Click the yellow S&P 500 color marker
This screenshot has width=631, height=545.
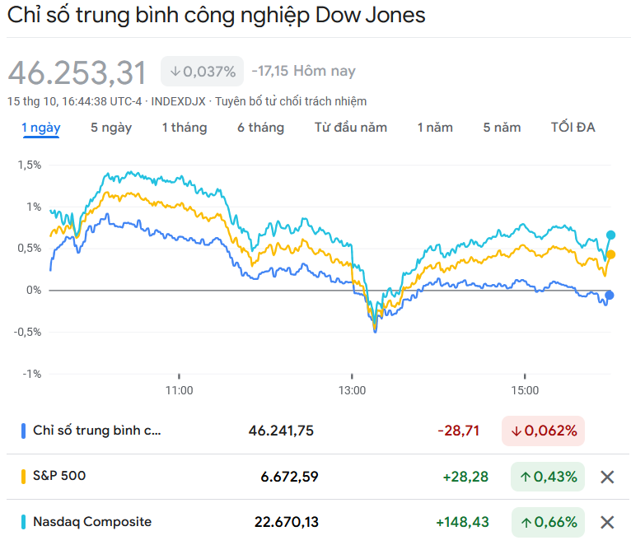24,476
